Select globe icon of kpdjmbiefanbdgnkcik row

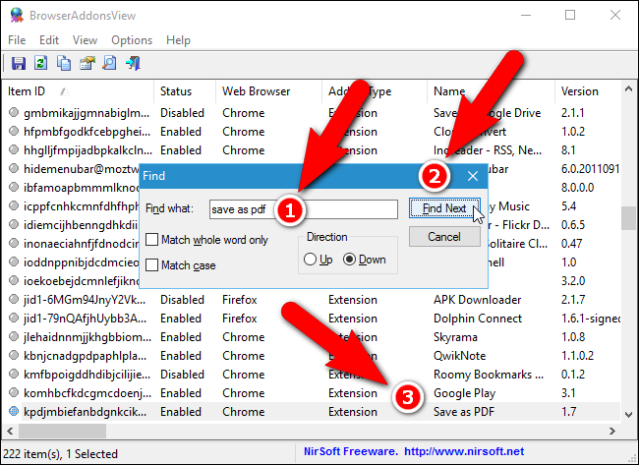pos(14,411)
